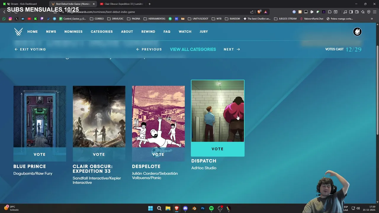
Task: Open the PAGINA bookmarks folder
Action: (x=134, y=19)
